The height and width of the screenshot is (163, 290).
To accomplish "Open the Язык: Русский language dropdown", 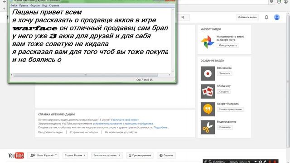I will pyautogui.click(x=43, y=155).
